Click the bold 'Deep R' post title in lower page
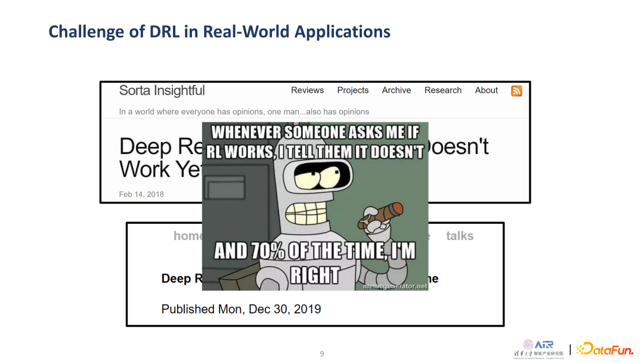 pos(181,279)
